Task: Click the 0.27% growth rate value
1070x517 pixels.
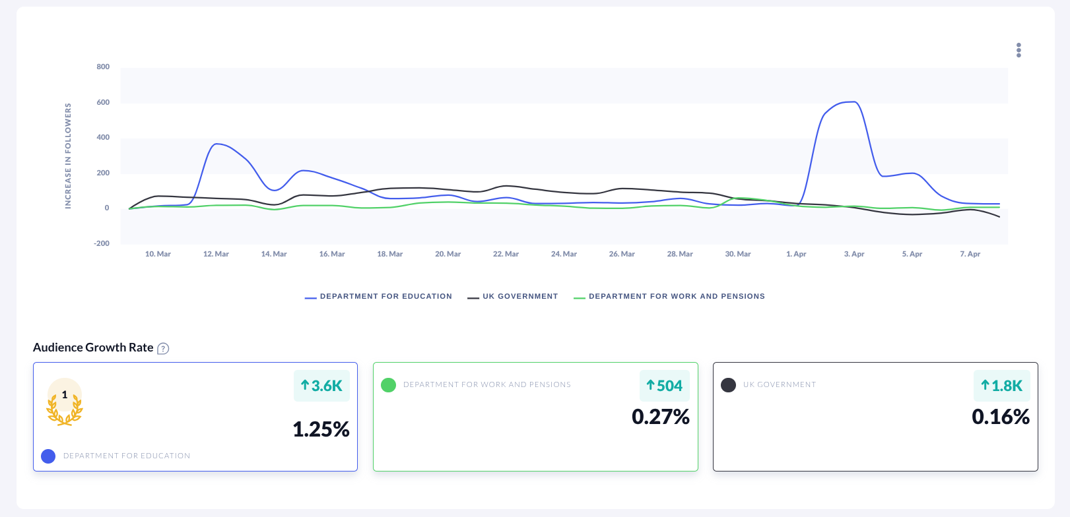Action: pyautogui.click(x=660, y=417)
